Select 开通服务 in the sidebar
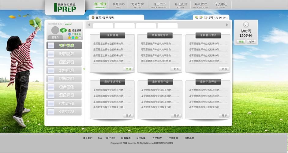The height and width of the screenshot is (153, 288). coord(64,103)
